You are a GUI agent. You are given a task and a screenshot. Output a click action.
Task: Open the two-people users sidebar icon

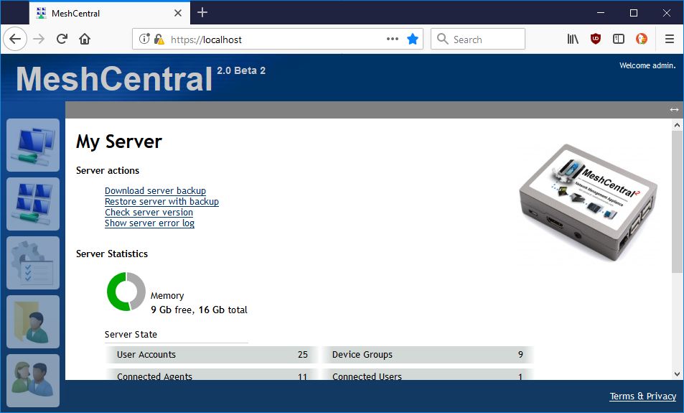click(x=33, y=379)
